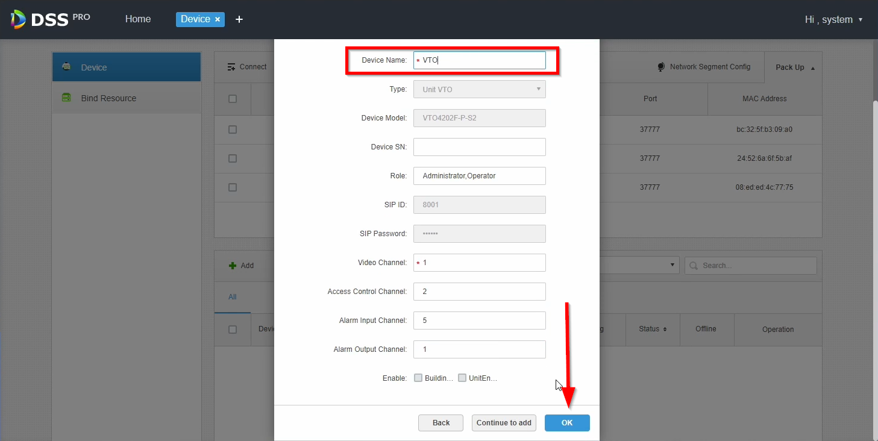Click the Device sidebar icon
Image resolution: width=878 pixels, height=441 pixels.
click(67, 67)
